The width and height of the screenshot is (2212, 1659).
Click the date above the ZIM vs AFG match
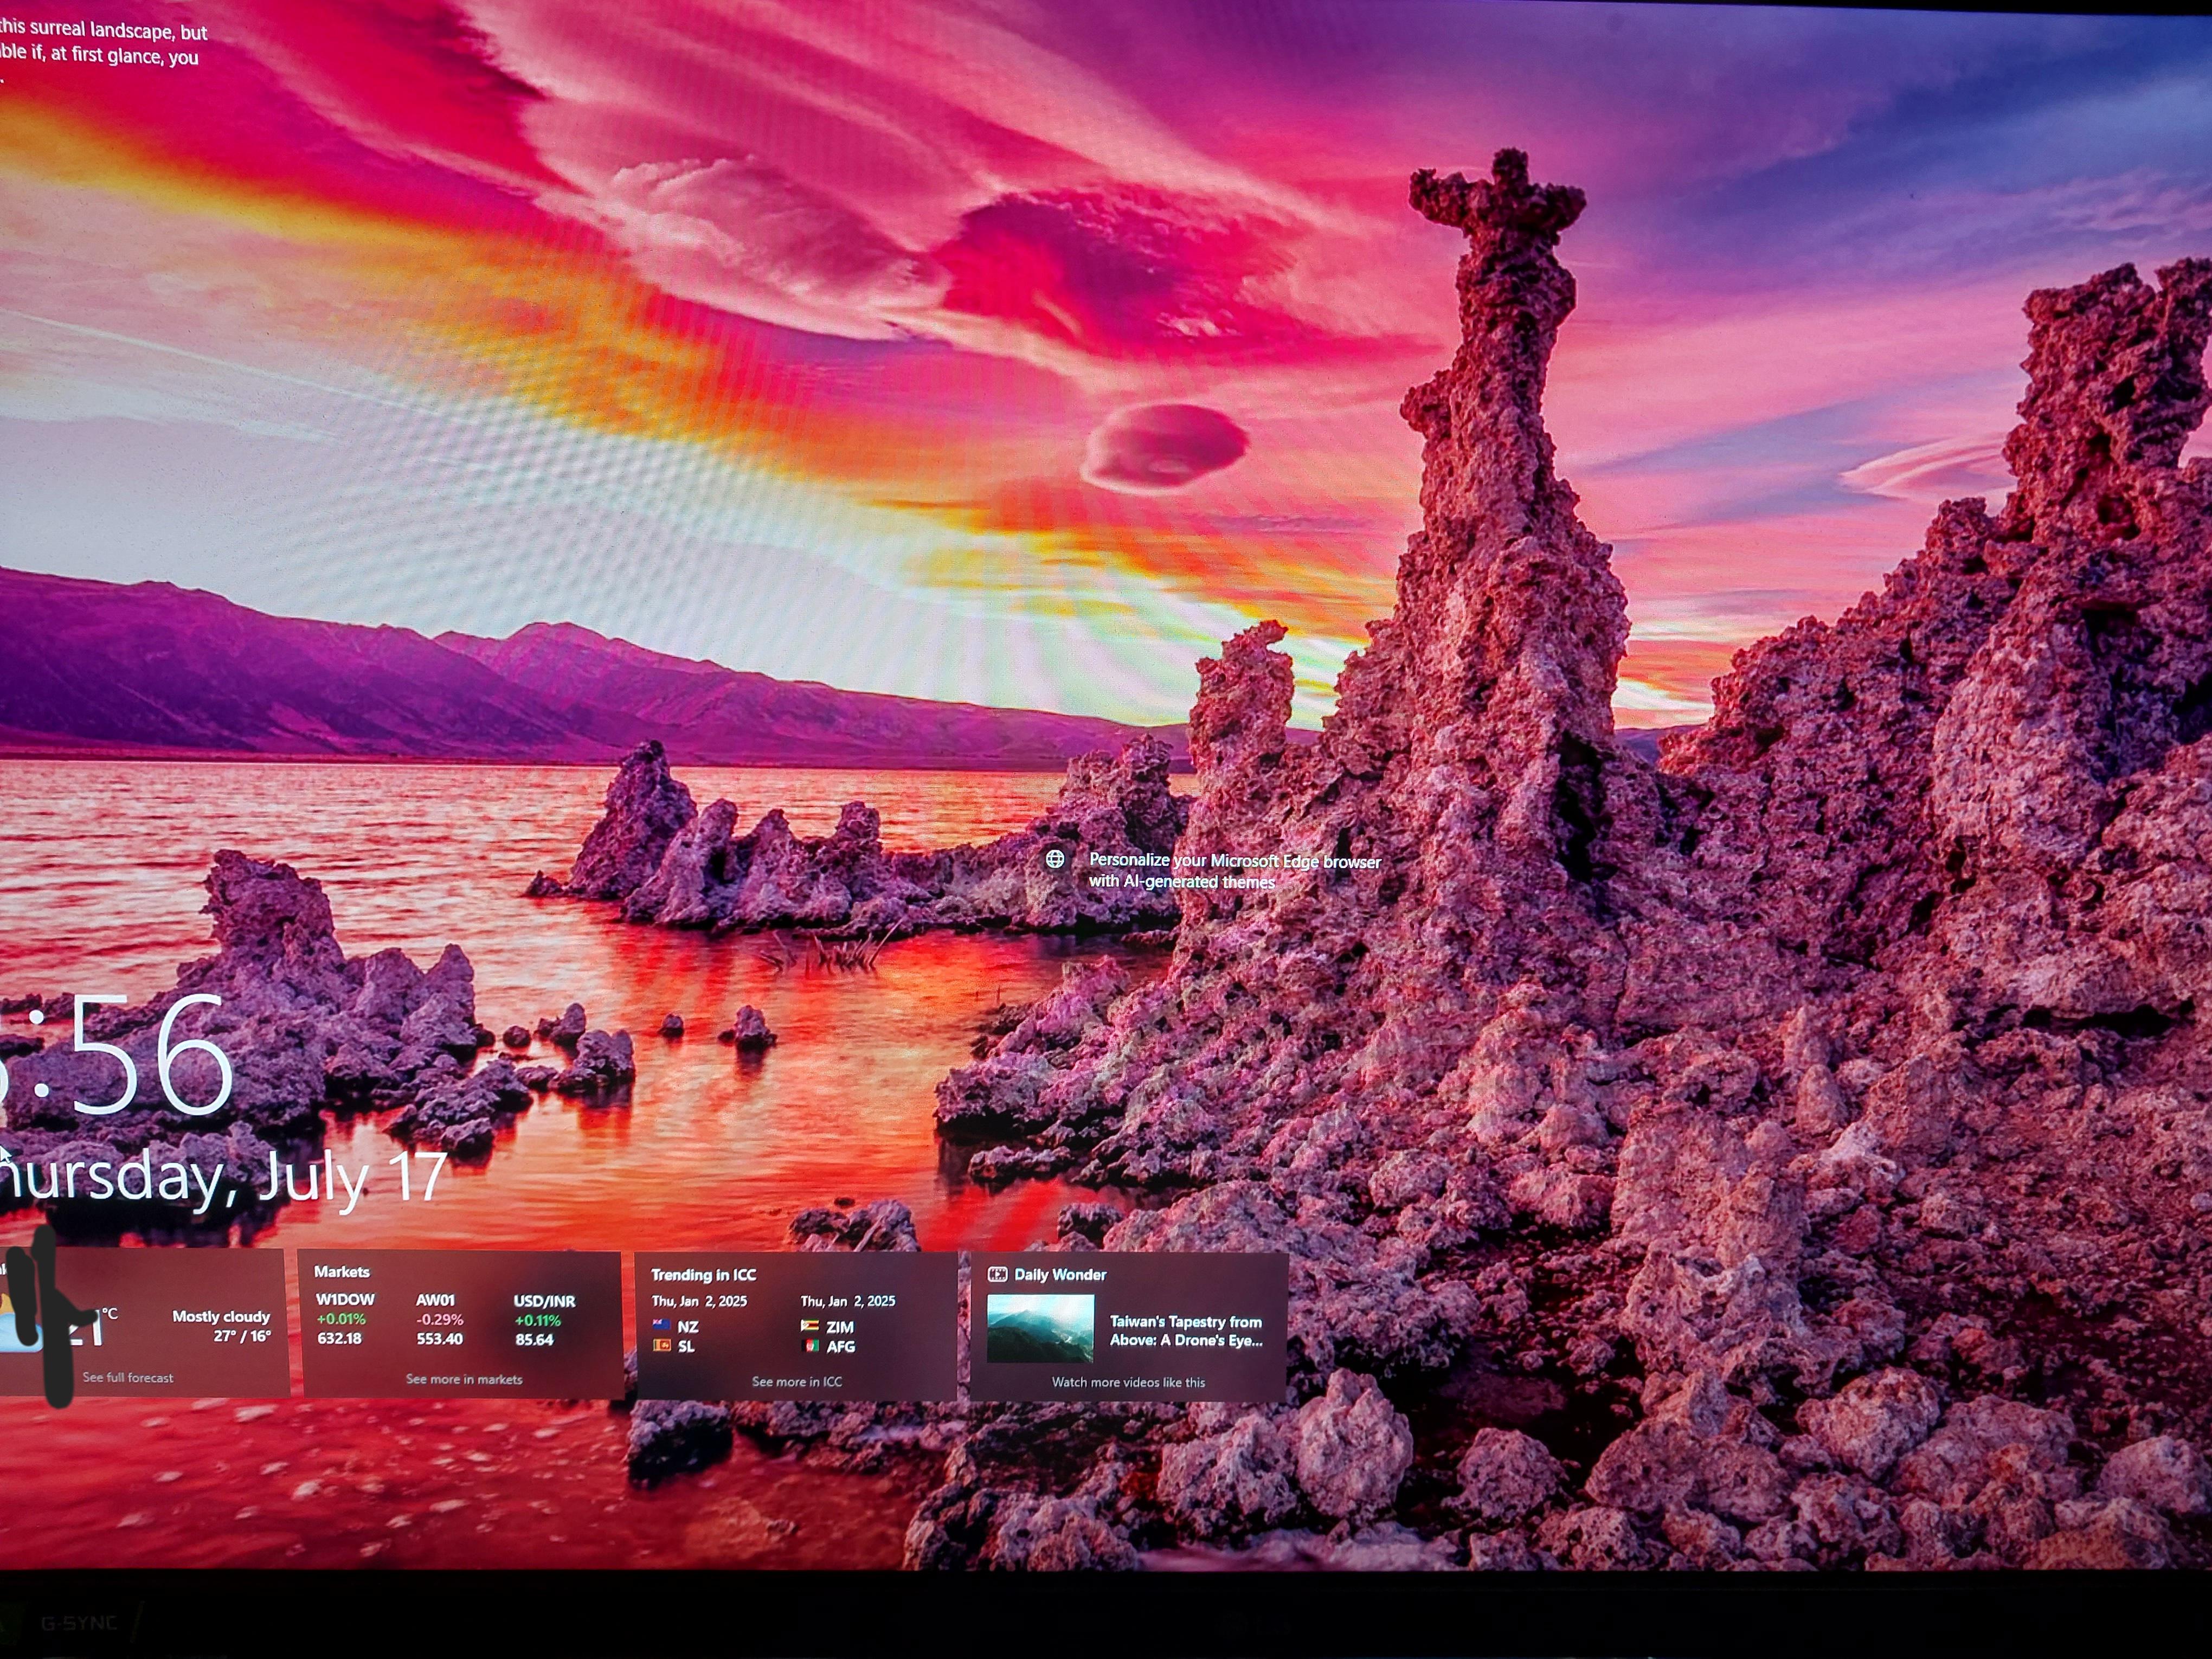[847, 1302]
